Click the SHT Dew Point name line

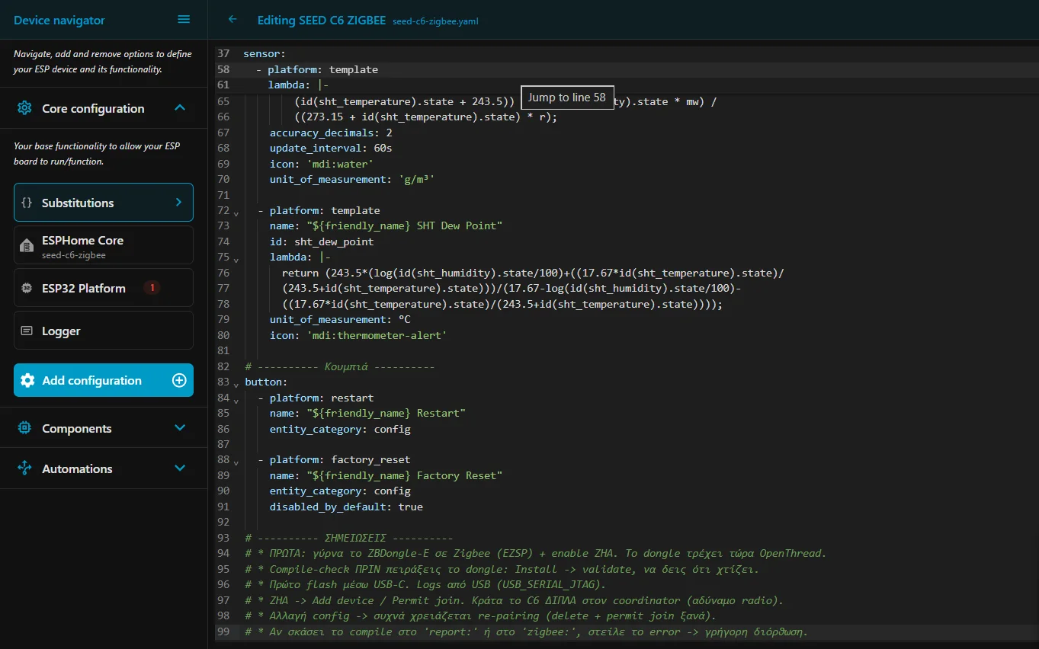[386, 225]
